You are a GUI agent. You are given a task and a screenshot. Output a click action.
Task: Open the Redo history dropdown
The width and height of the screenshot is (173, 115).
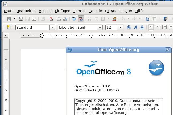tap(140, 18)
